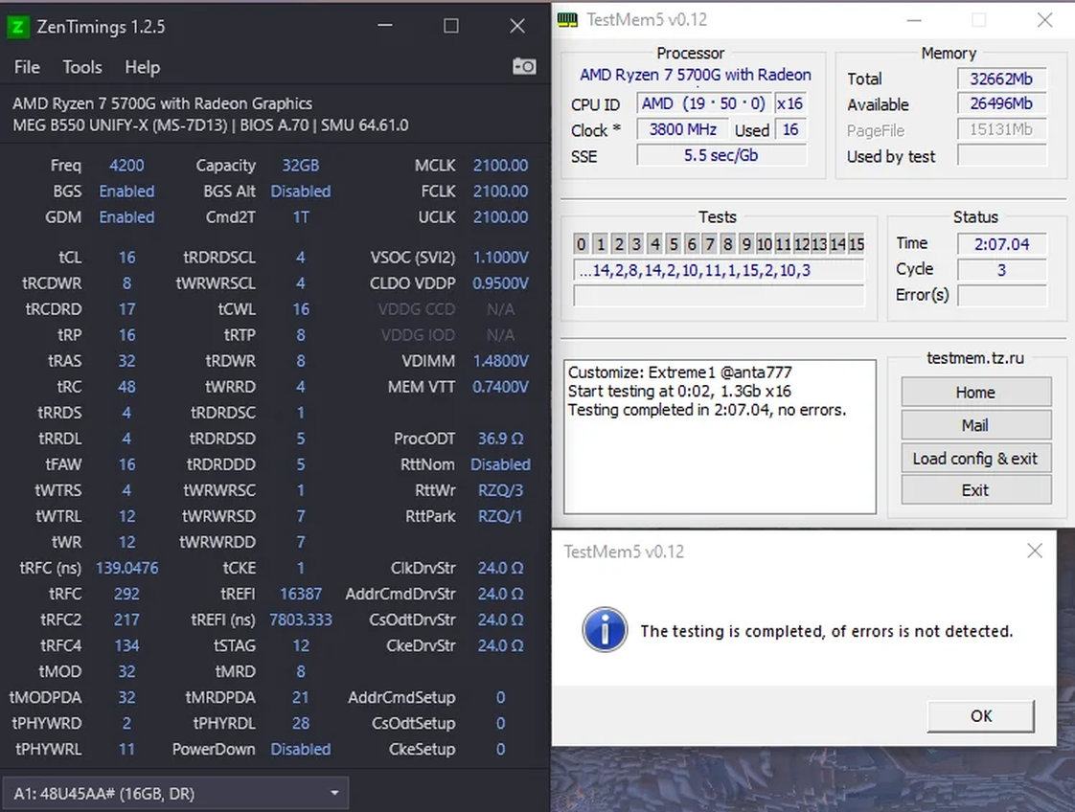Click test box number 7

point(710,244)
